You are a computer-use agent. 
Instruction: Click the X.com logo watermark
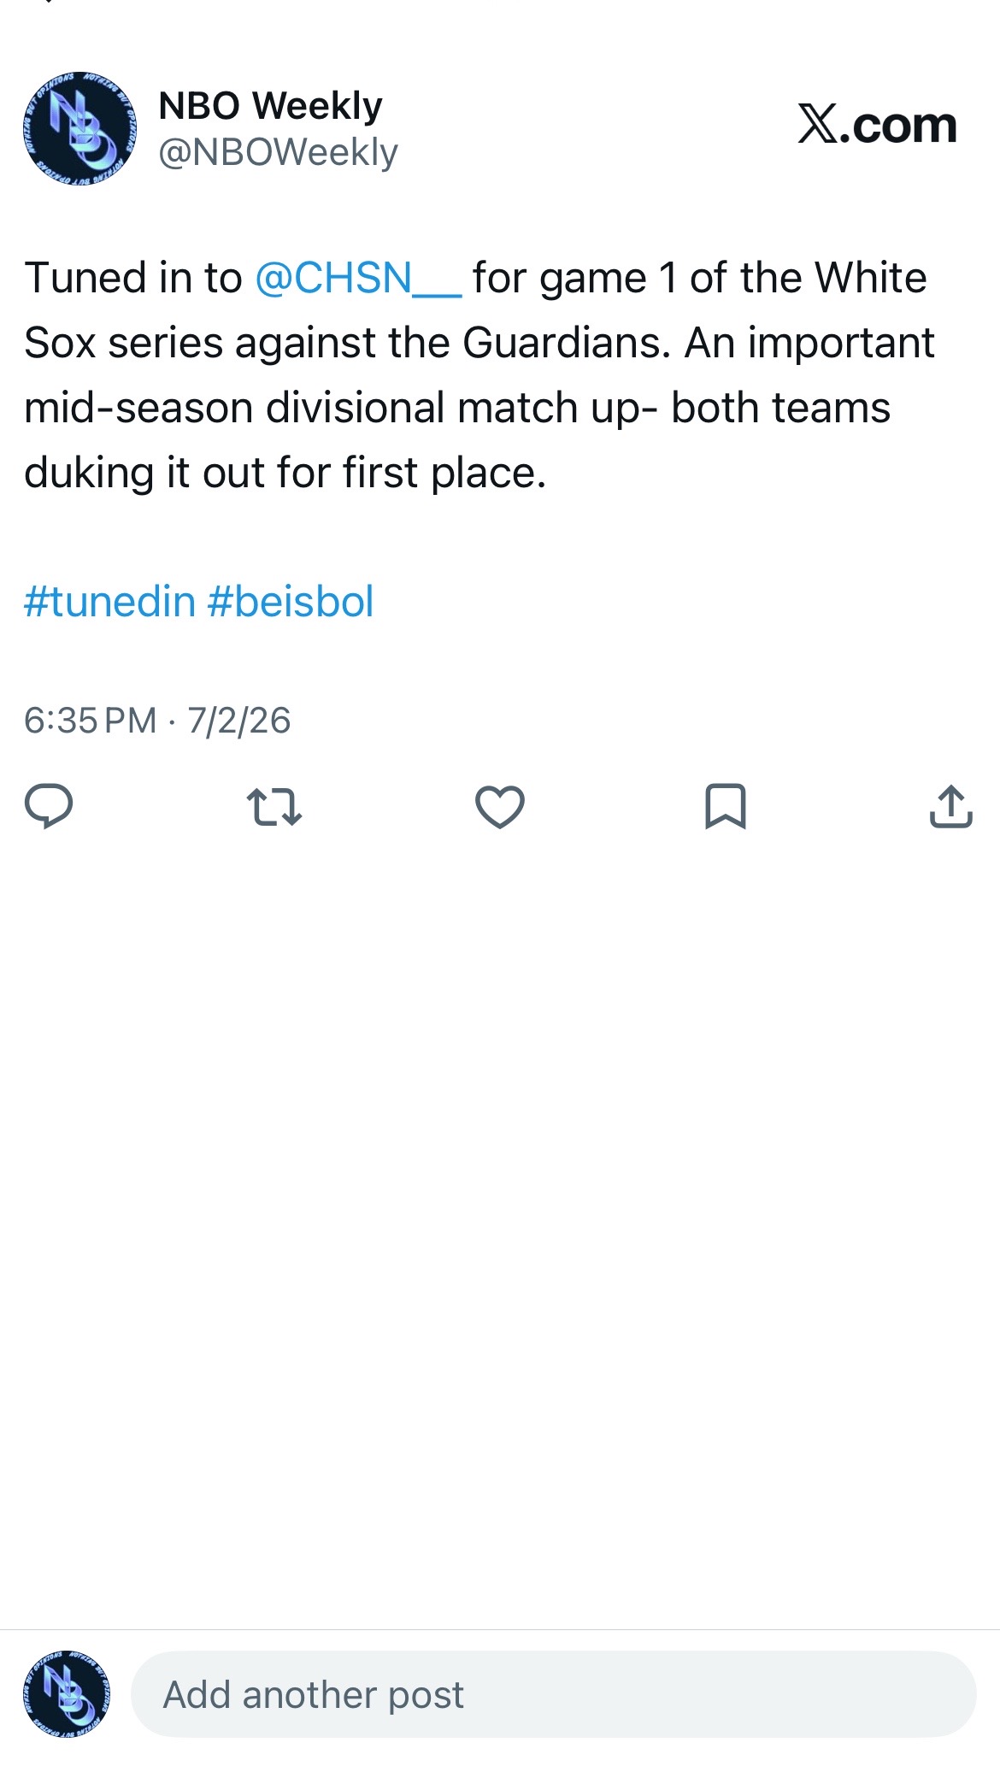coord(878,126)
